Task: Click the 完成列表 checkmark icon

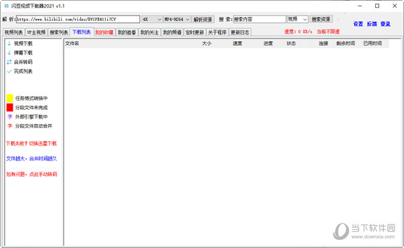Action: point(9,71)
